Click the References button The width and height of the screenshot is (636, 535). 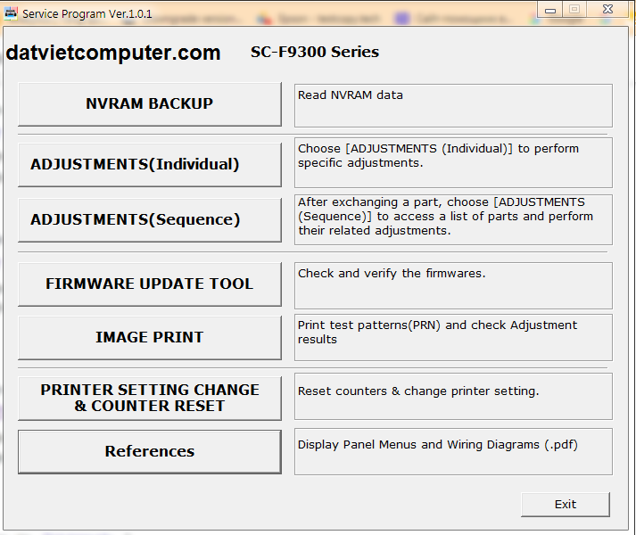tap(149, 452)
